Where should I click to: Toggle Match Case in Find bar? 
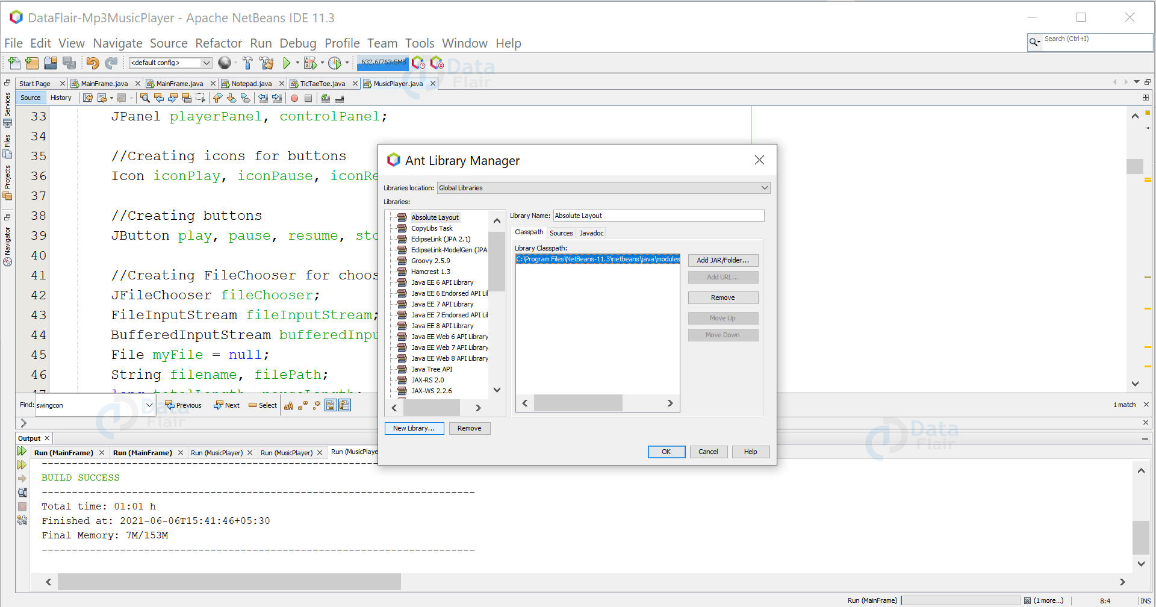tap(289, 405)
